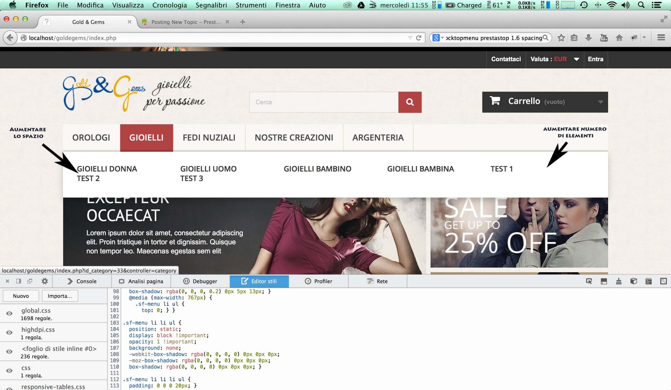Viewport: 671px width, 390px height.
Task: Open the Firefox hamburger menu
Action: click(661, 38)
